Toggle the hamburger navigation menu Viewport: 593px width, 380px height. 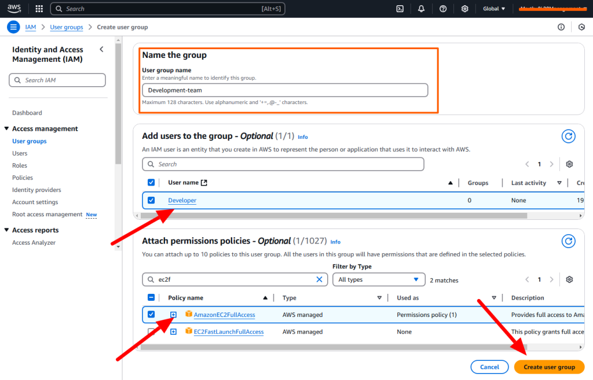(13, 27)
